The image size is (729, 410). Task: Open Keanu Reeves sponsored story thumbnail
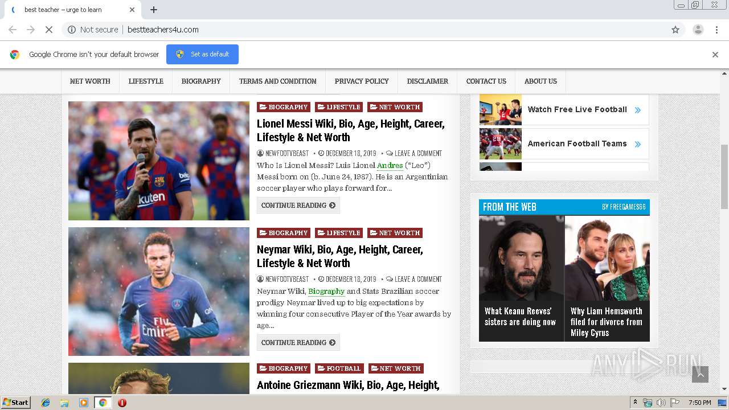click(521, 258)
